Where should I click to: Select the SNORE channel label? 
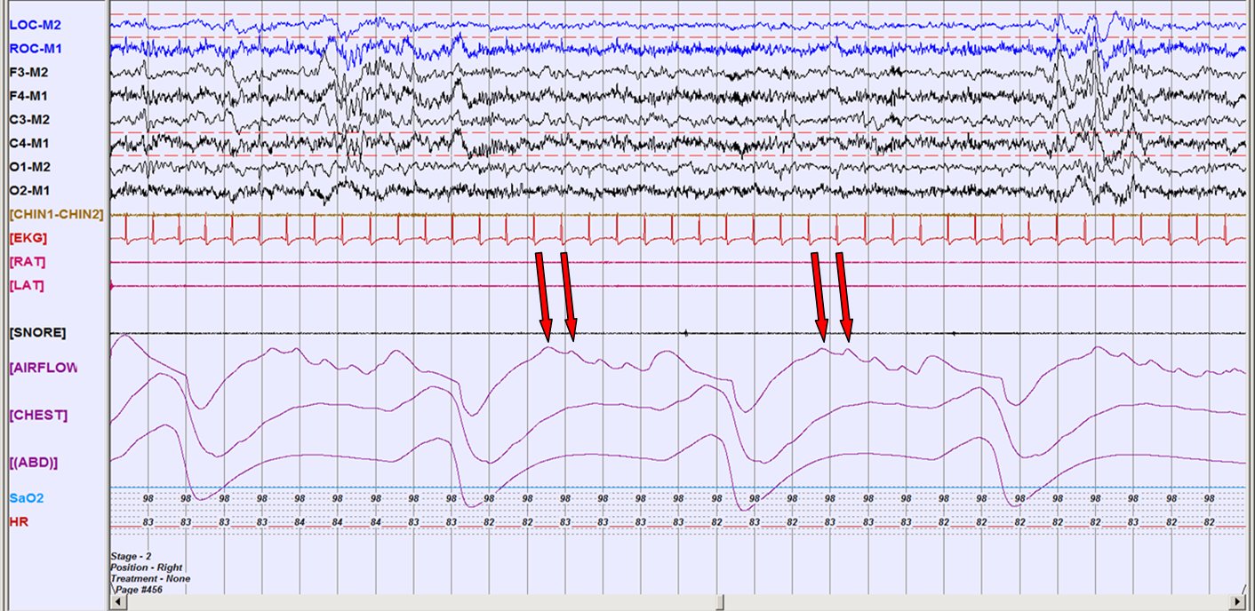pos(37,332)
